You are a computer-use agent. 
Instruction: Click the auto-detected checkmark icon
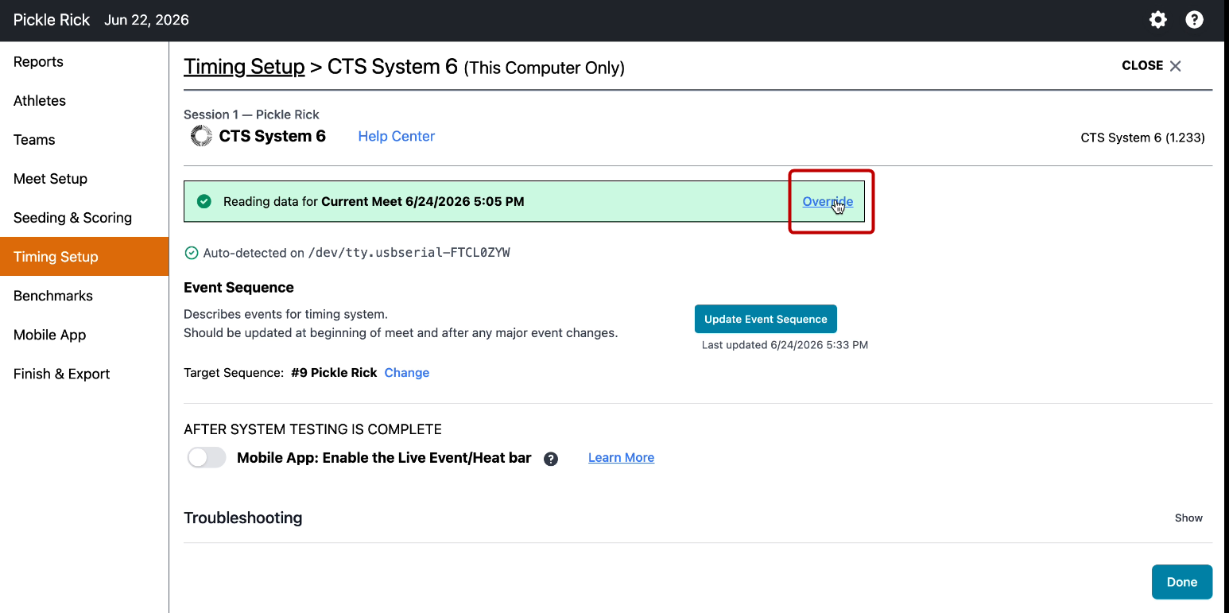(191, 253)
